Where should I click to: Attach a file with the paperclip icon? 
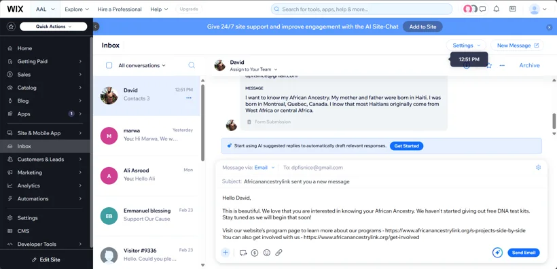[x=279, y=253]
